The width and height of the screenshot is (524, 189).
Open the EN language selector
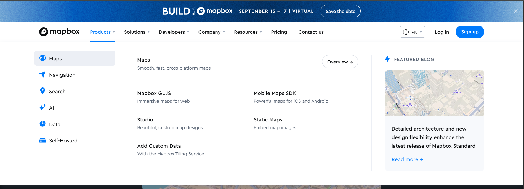(413, 32)
